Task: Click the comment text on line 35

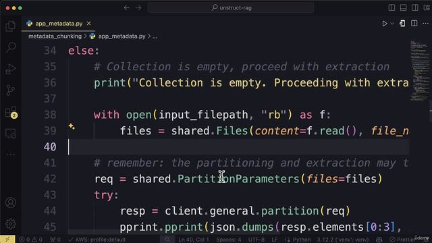Action: 242,67
